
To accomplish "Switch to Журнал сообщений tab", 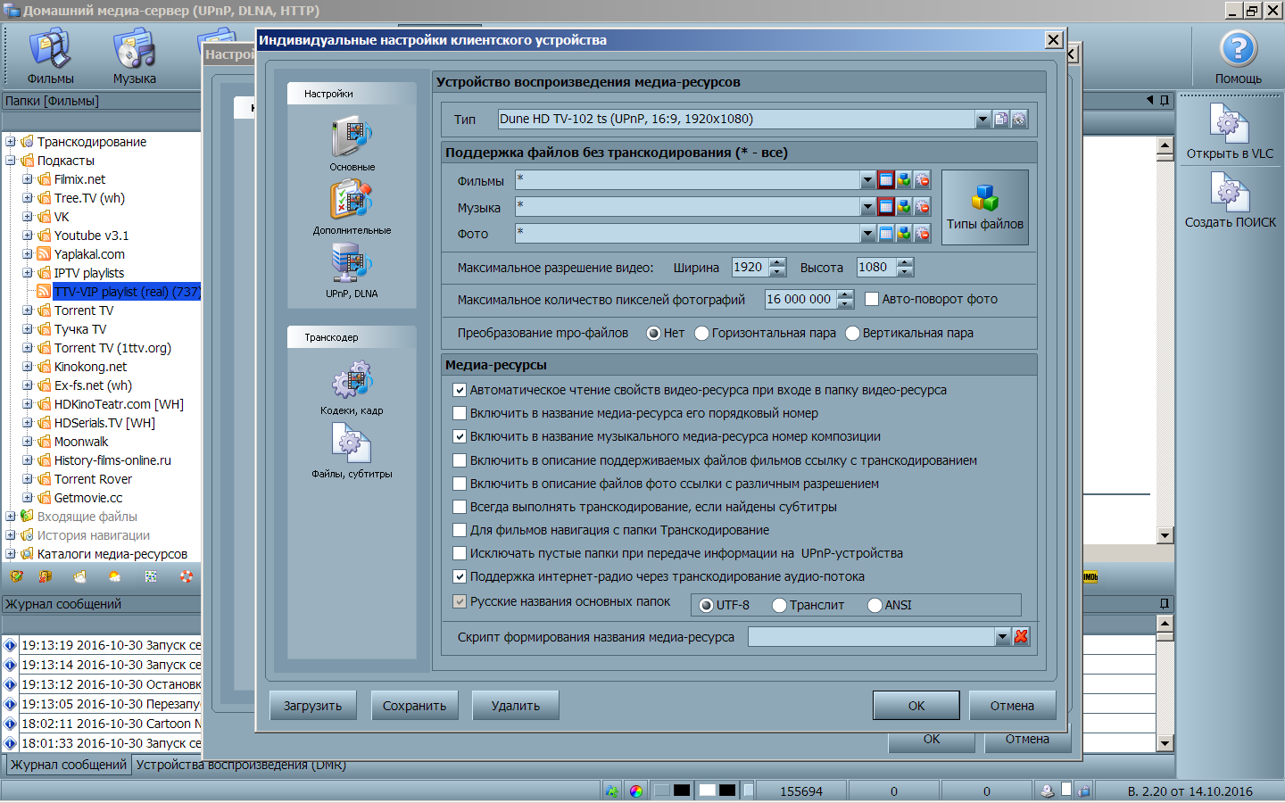I will coord(69,765).
